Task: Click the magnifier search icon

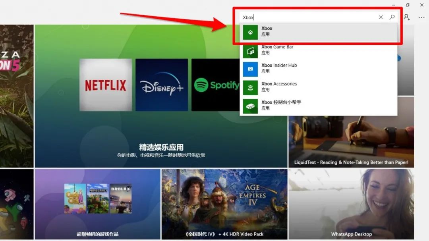Action: [x=392, y=17]
